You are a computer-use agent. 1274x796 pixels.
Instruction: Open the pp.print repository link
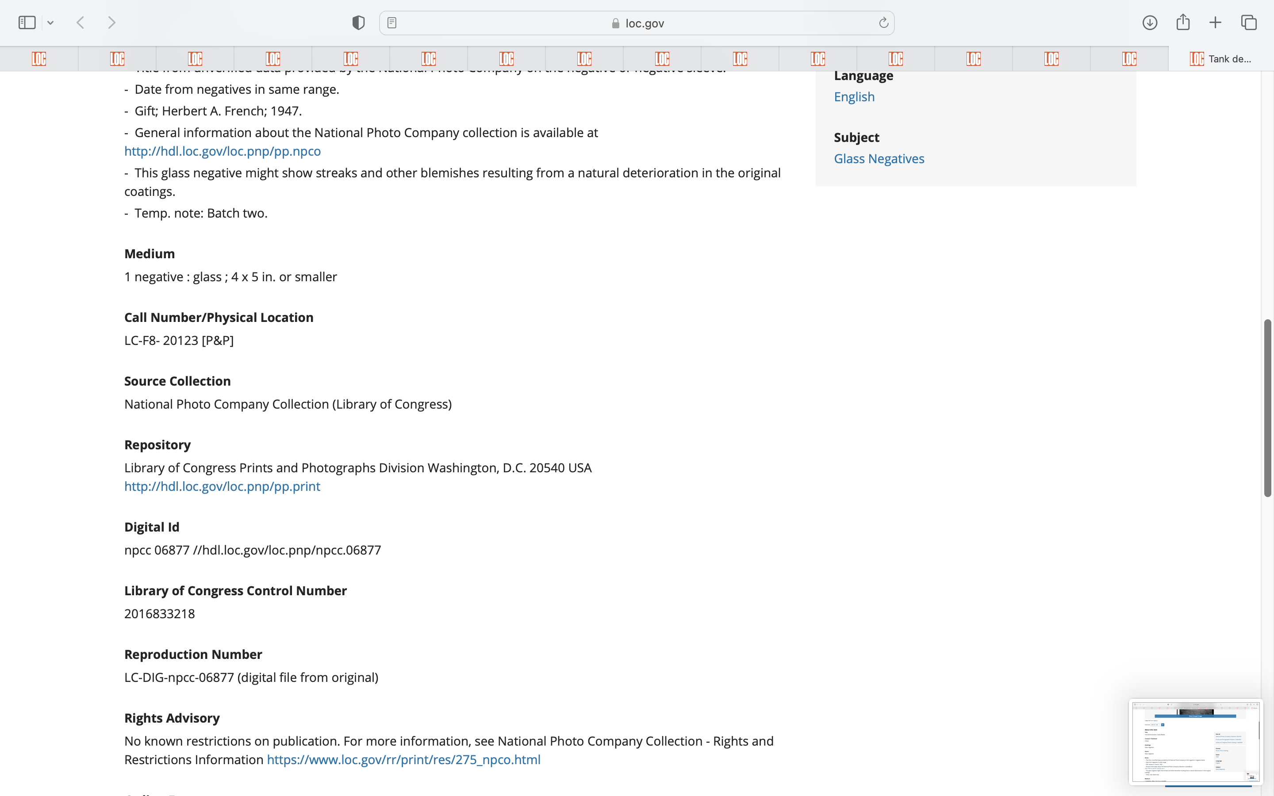point(222,486)
